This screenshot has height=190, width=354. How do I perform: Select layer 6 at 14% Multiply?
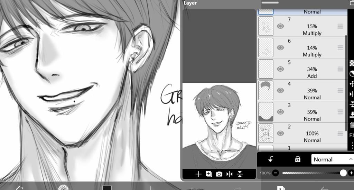tap(302, 48)
